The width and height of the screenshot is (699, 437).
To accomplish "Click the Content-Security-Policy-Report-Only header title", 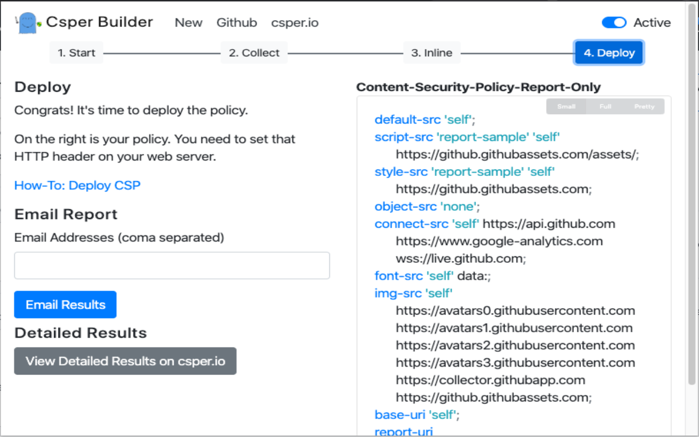I will pyautogui.click(x=478, y=87).
